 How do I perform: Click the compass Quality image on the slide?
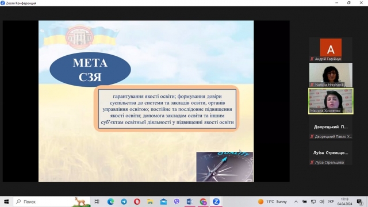click(x=225, y=167)
